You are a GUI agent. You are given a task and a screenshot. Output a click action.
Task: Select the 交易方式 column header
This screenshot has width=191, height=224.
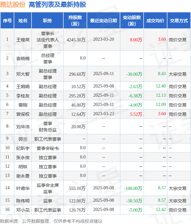179,21
